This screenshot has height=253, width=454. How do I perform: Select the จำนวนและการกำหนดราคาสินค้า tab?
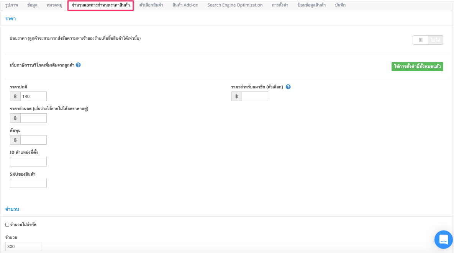(x=101, y=5)
